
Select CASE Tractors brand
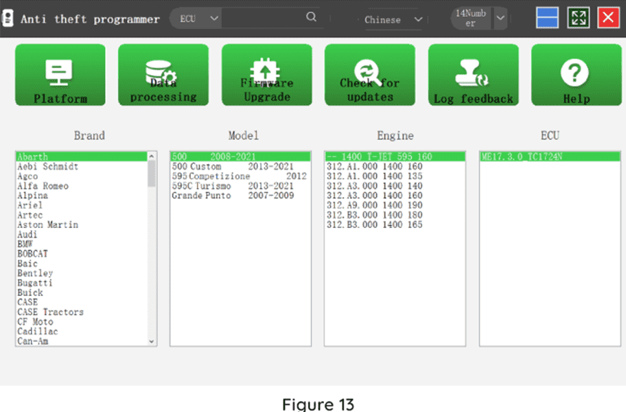coord(82,312)
